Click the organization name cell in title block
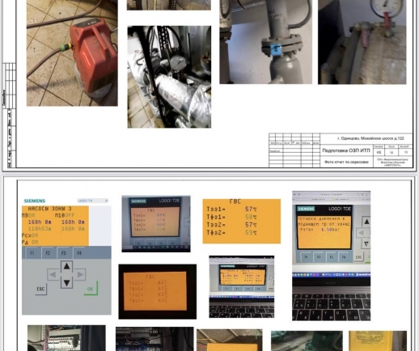The height and width of the screenshot is (351, 419). pos(393,162)
